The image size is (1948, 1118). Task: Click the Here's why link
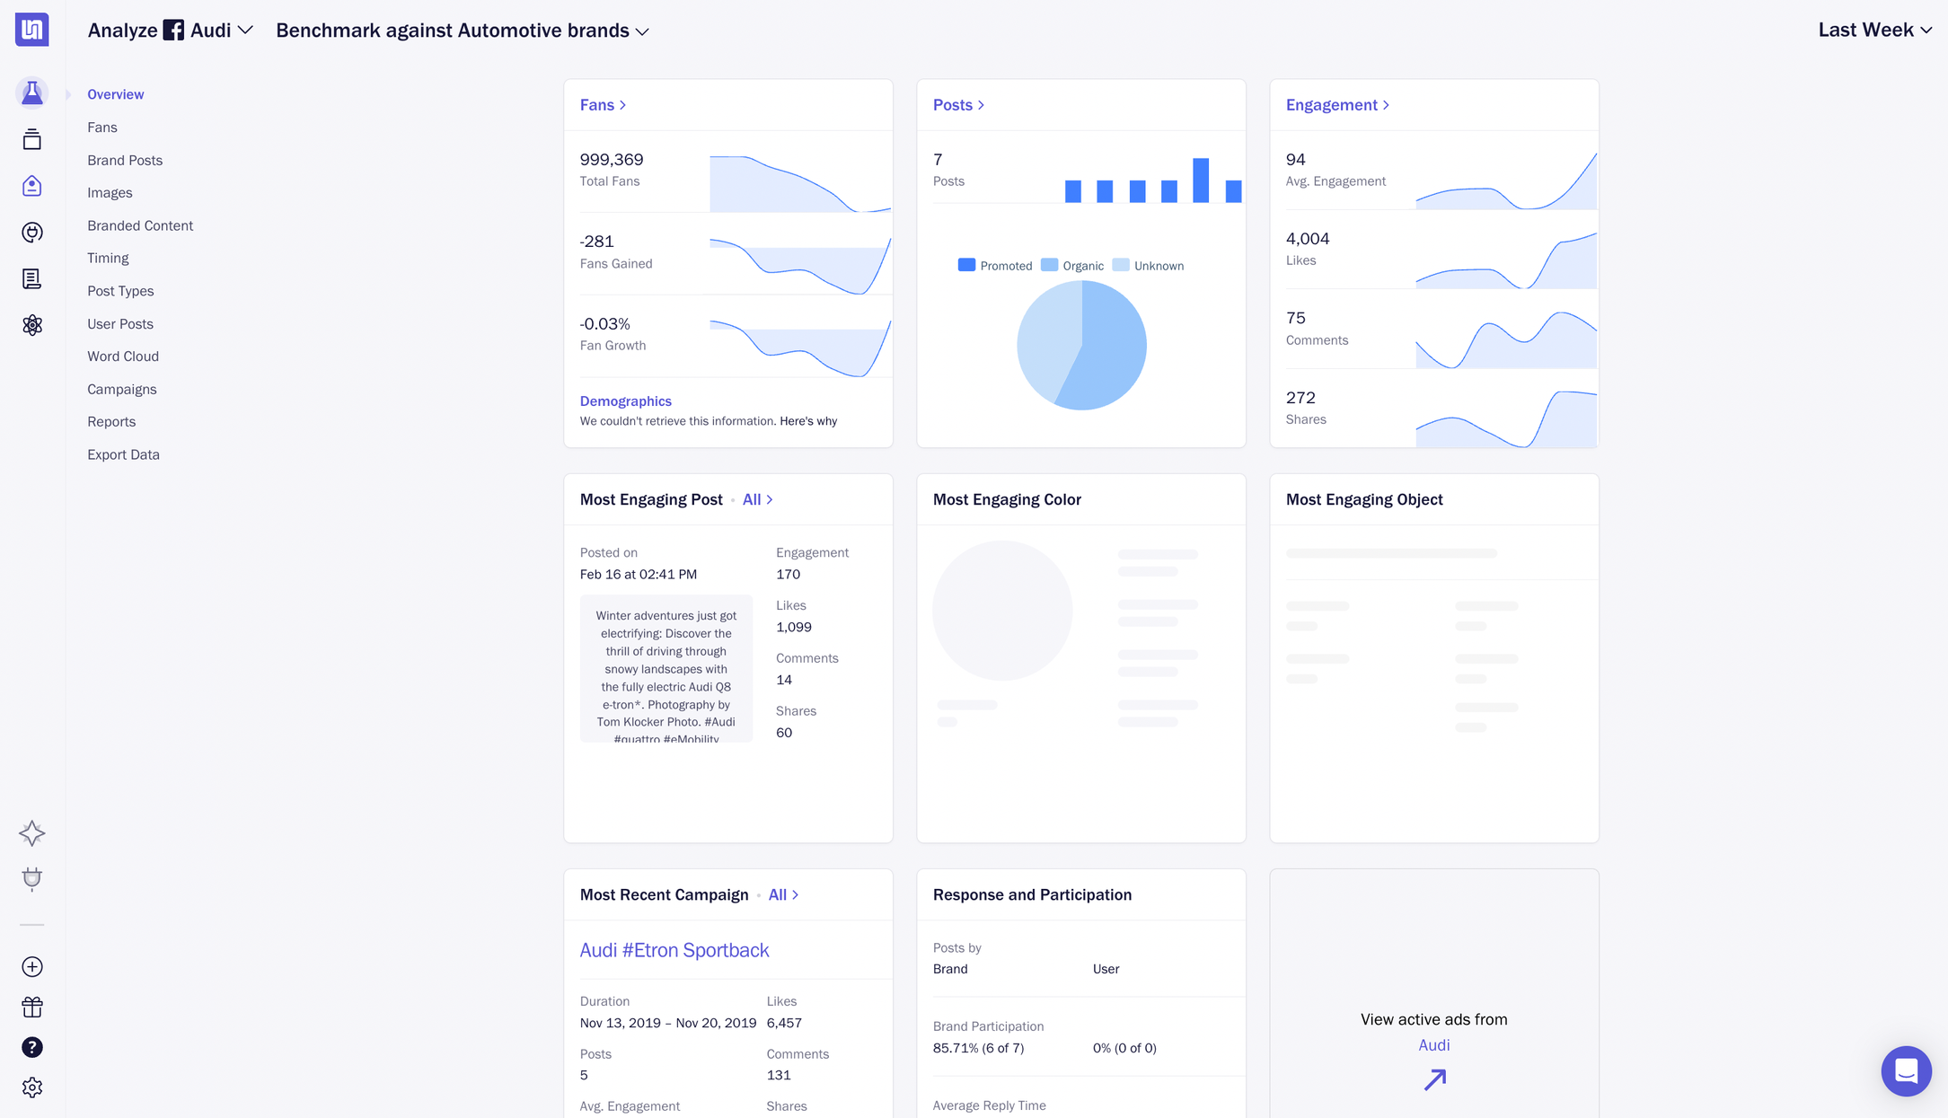click(x=808, y=421)
